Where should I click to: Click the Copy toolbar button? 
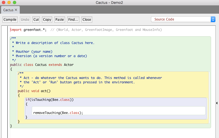click(47, 20)
